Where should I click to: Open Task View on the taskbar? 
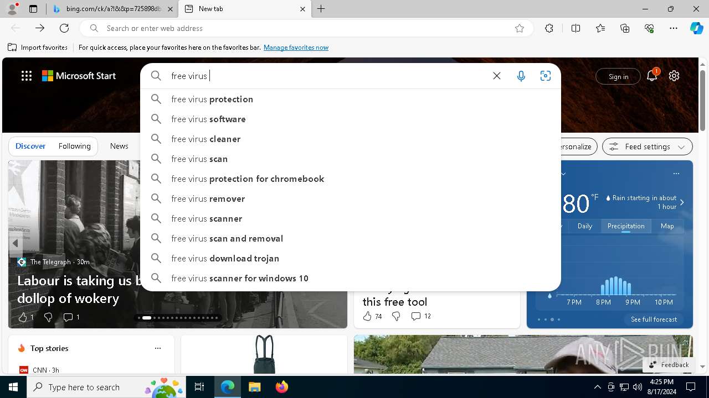click(199, 387)
